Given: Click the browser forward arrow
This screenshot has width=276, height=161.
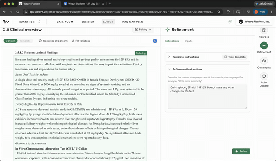Looking at the screenshot, I should coord(11,12).
